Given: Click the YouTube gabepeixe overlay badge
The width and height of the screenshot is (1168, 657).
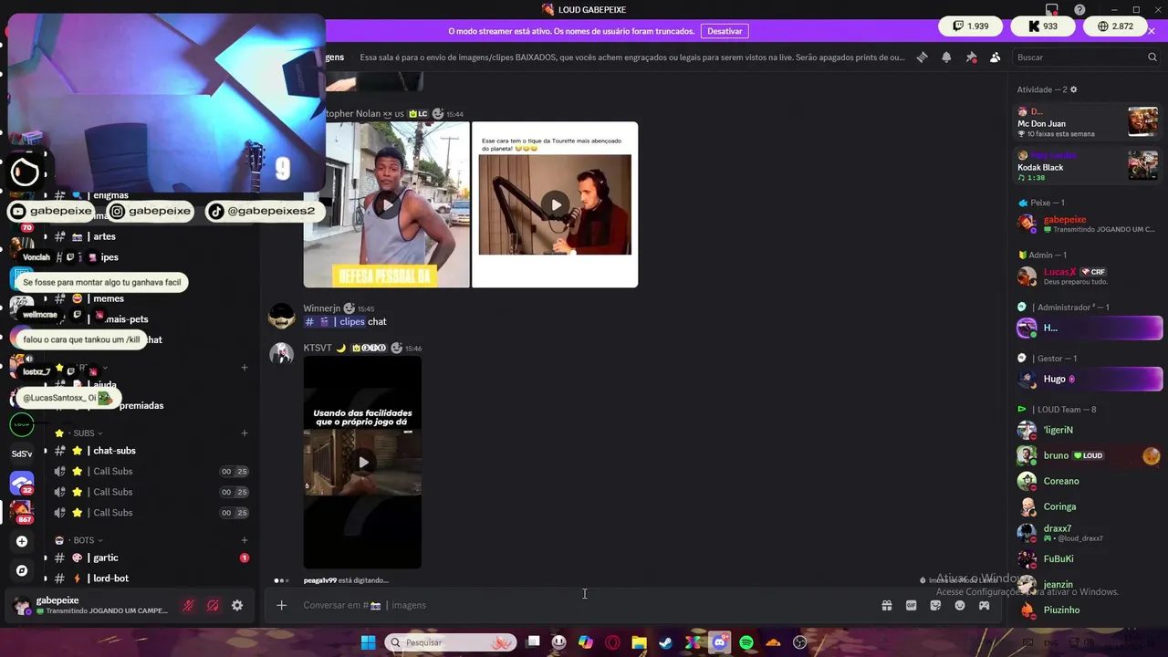Looking at the screenshot, I should tap(52, 211).
